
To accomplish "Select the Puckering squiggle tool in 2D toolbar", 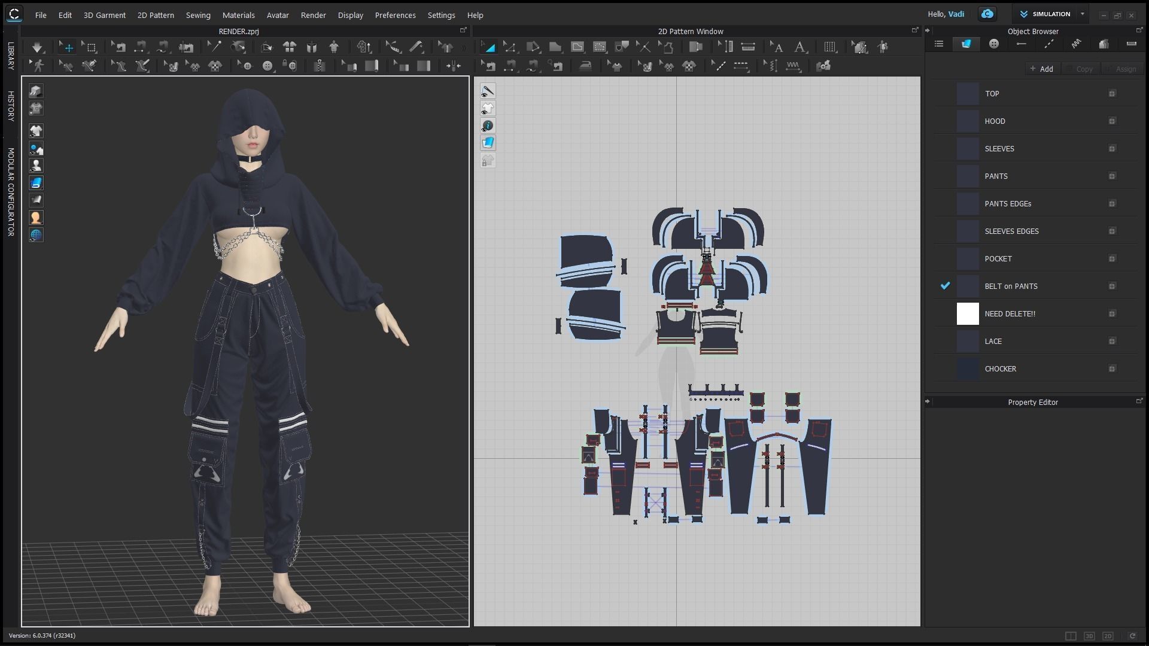I will pos(794,66).
